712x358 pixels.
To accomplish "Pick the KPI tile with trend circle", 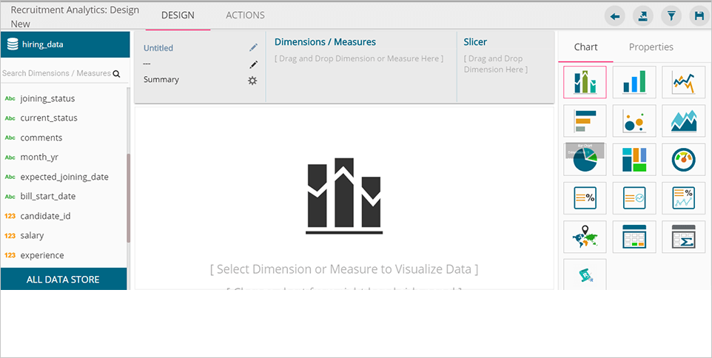I will pyautogui.click(x=634, y=197).
